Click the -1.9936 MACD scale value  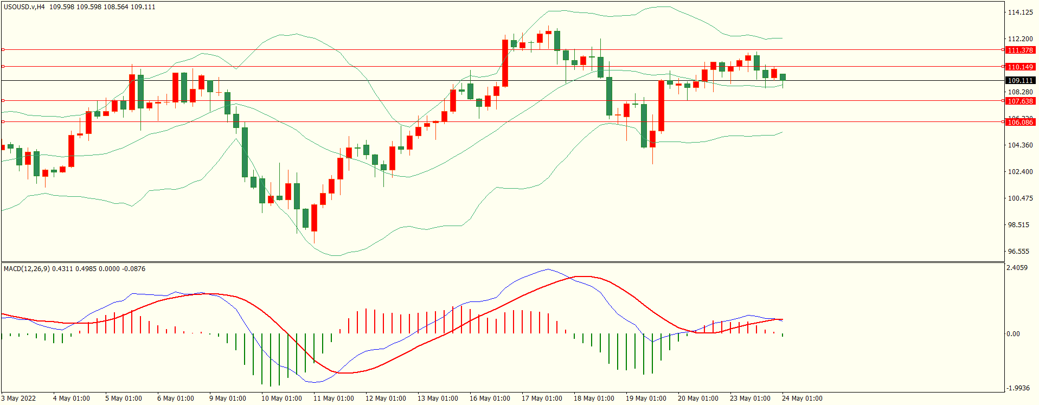tap(1018, 388)
